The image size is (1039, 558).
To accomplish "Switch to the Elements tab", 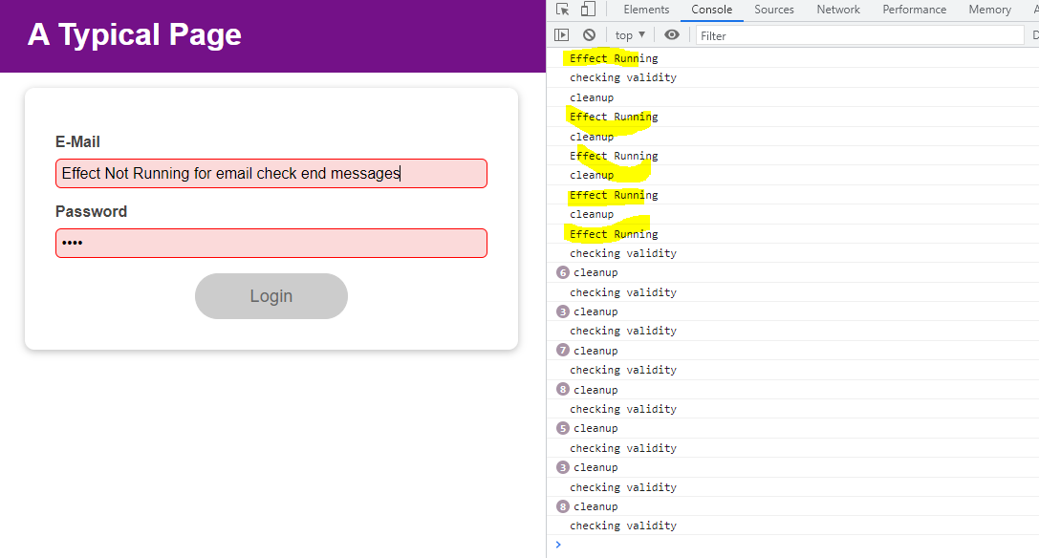I will [x=646, y=10].
